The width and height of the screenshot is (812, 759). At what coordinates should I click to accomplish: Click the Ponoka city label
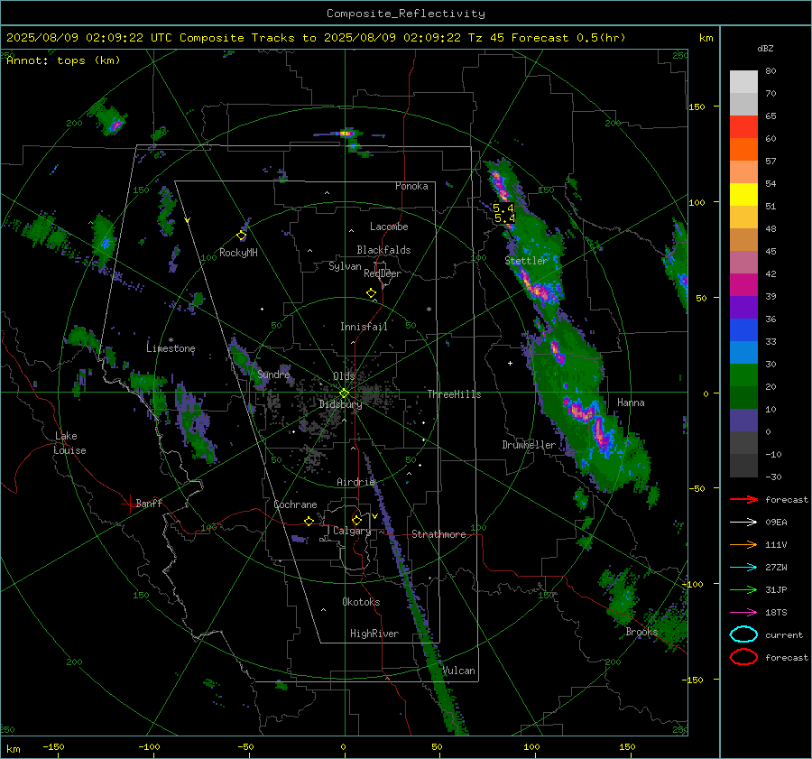point(411,186)
